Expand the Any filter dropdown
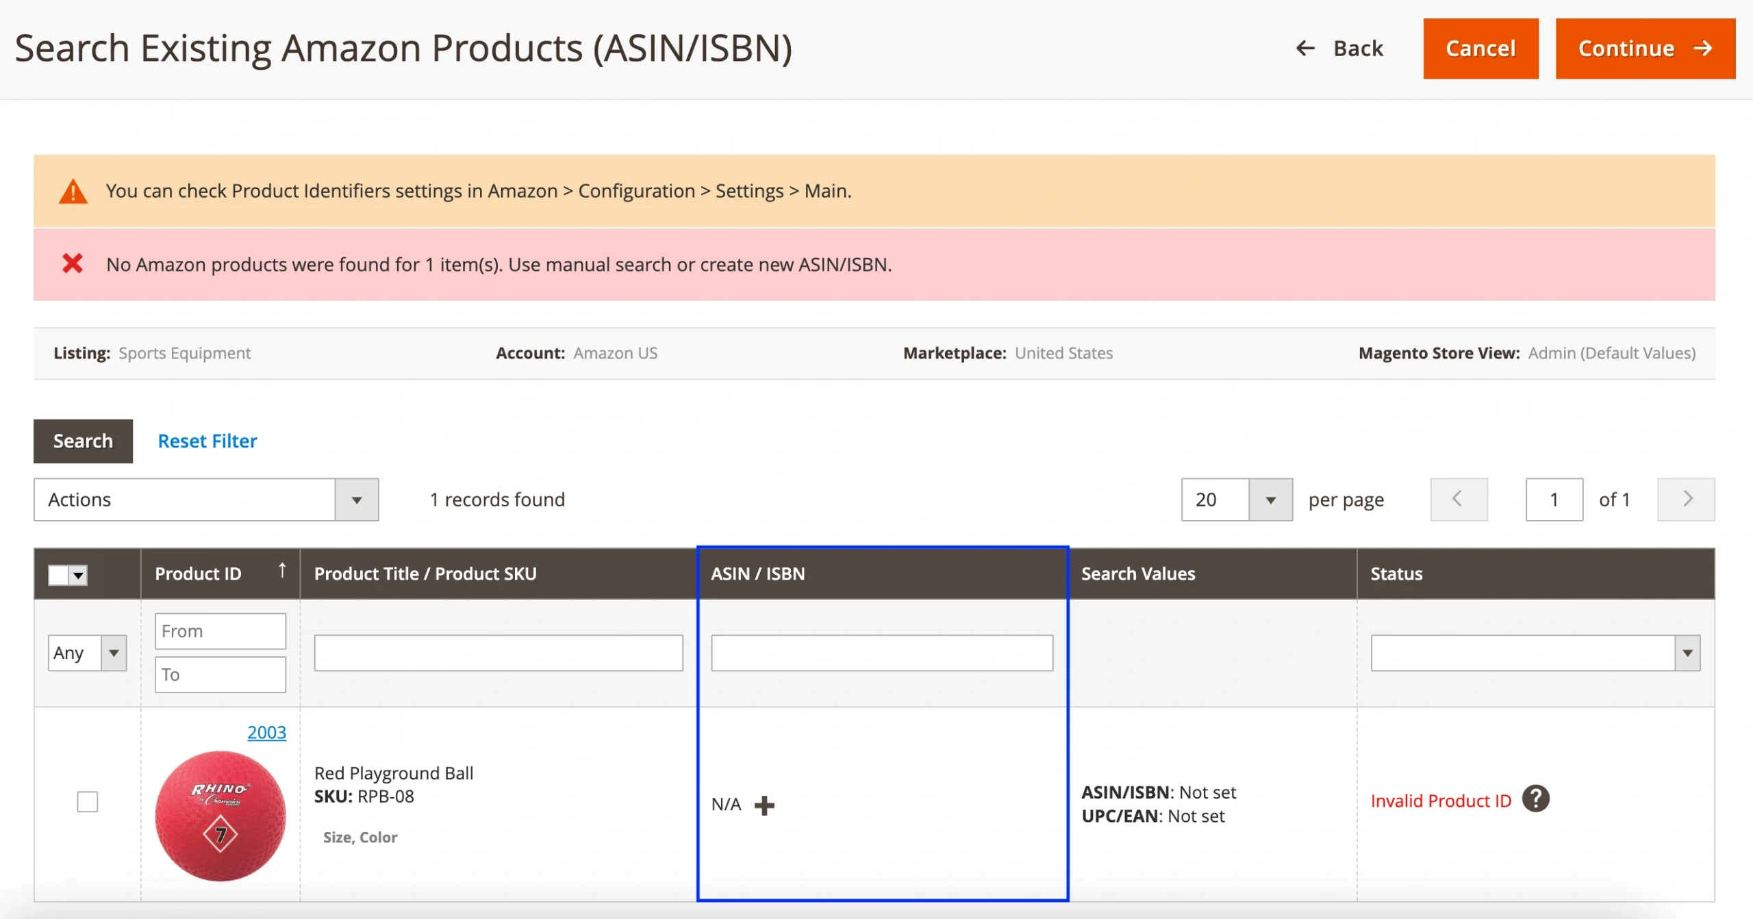The image size is (1753, 919). point(114,652)
